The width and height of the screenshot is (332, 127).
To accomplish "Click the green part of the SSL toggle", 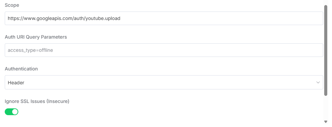I will coord(8,112).
